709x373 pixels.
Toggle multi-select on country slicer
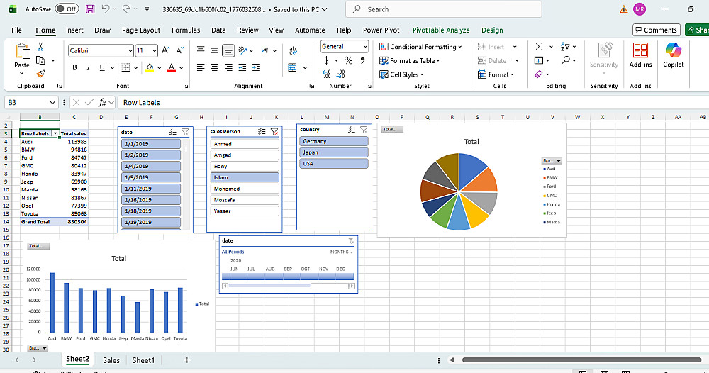click(352, 130)
